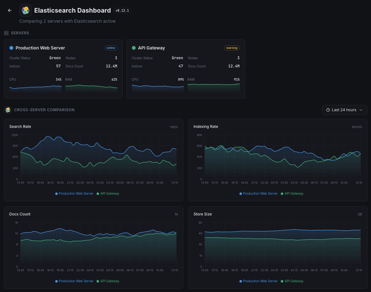Click the Production Web Server legend under Store Size
This screenshot has width=371, height=292.
point(258,281)
